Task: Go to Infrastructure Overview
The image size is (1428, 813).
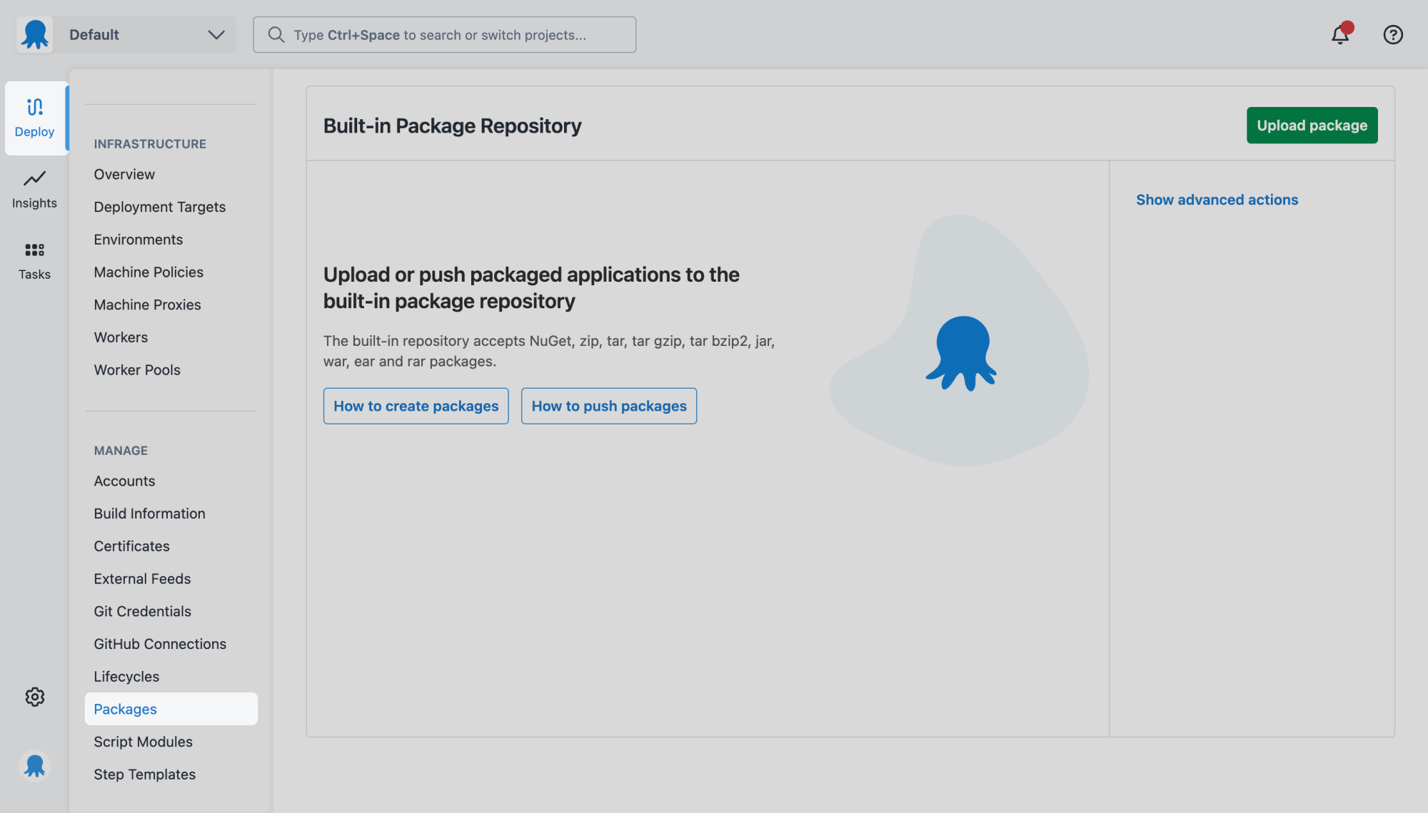Action: pyautogui.click(x=124, y=174)
